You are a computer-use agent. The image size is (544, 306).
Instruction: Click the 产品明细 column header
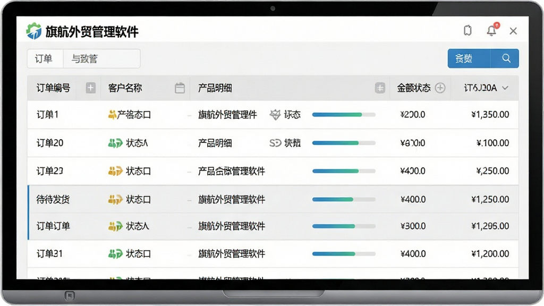point(215,88)
